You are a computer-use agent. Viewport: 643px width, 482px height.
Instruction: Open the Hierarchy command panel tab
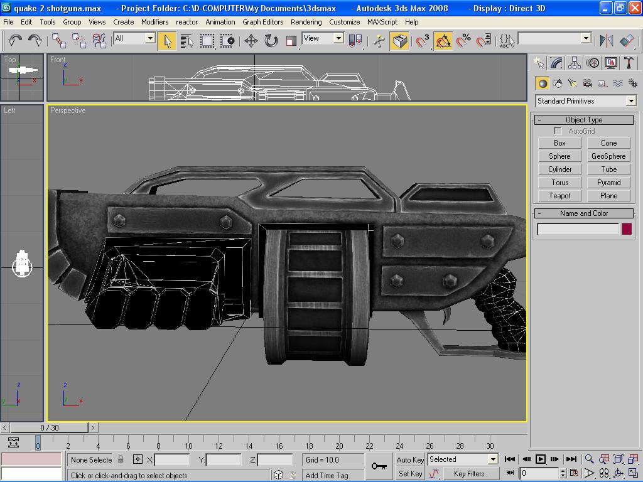tap(575, 63)
